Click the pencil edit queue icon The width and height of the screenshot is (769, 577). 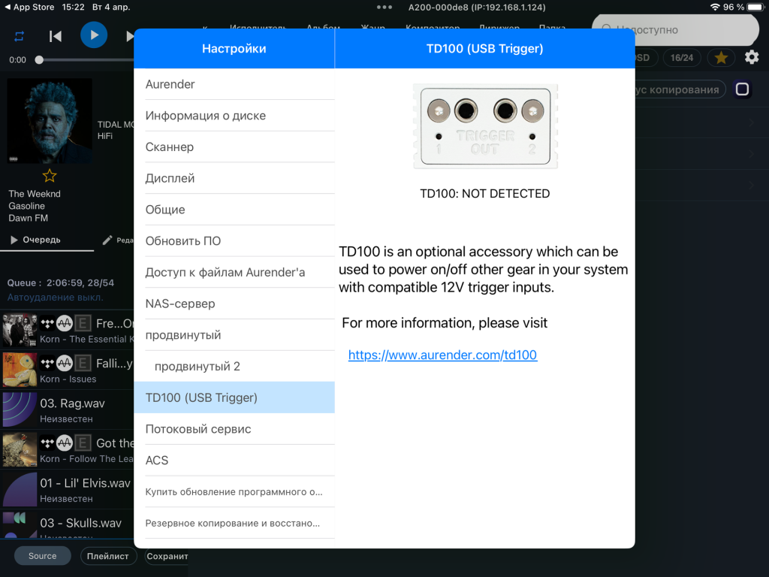pos(107,240)
